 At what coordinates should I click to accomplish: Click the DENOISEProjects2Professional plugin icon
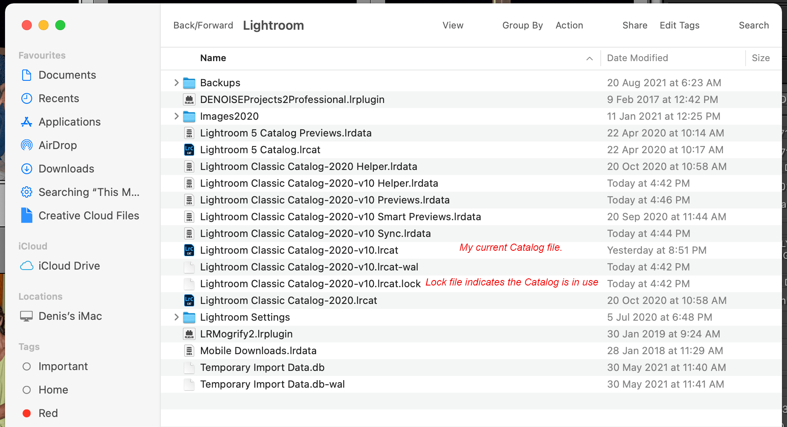tap(189, 100)
